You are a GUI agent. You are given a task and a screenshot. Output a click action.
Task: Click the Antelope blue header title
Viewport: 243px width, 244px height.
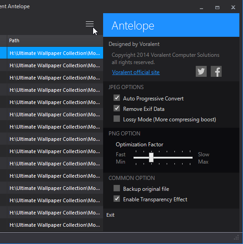pos(133,26)
